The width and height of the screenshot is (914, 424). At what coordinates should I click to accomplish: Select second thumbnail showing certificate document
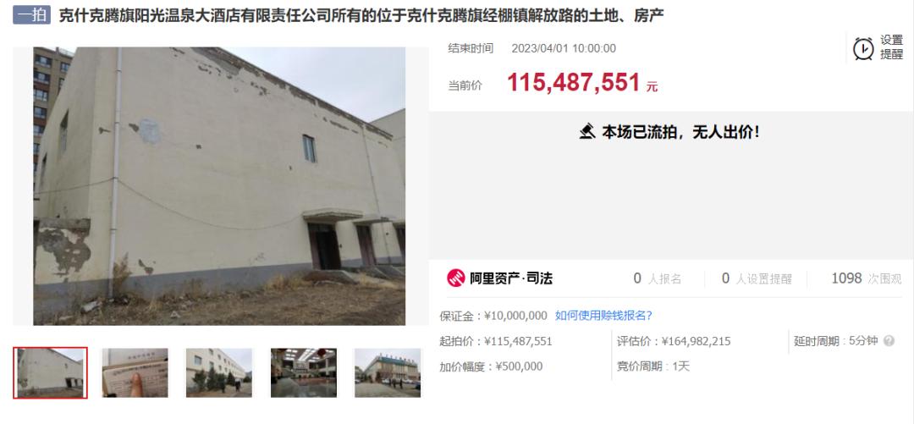135,372
